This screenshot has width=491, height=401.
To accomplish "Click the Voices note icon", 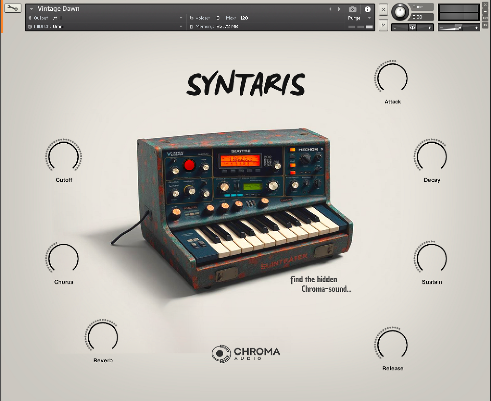I will pyautogui.click(x=192, y=18).
